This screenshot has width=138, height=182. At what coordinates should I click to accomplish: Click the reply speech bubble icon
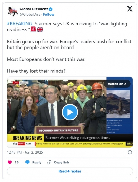(x=28, y=162)
